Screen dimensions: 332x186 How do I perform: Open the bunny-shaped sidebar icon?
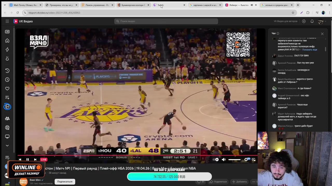click(x=7, y=59)
